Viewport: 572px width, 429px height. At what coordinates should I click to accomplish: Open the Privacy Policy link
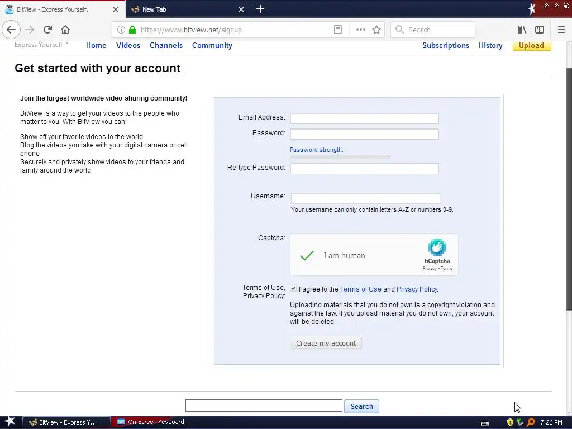[417, 289]
